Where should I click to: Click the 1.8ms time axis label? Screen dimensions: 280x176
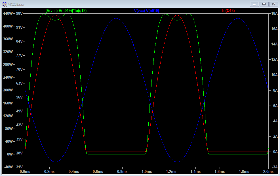(244, 172)
